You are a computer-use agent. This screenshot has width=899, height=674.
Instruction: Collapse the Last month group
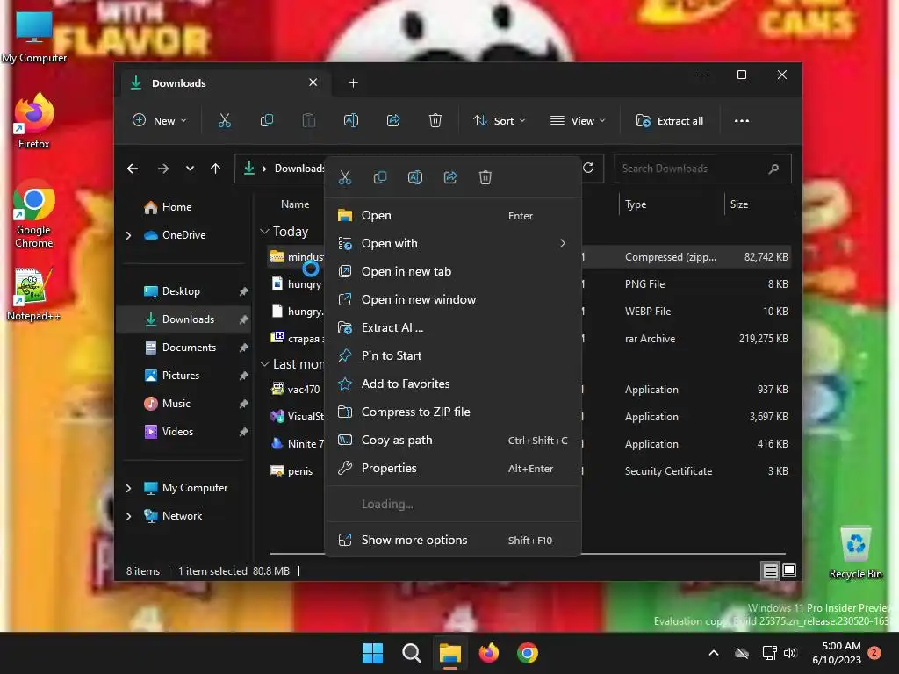tap(264, 364)
